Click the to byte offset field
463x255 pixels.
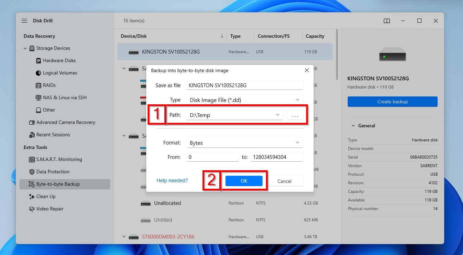point(277,157)
